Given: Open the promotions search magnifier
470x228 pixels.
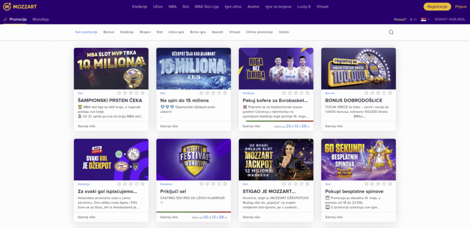Looking at the screenshot, I should [391, 32].
